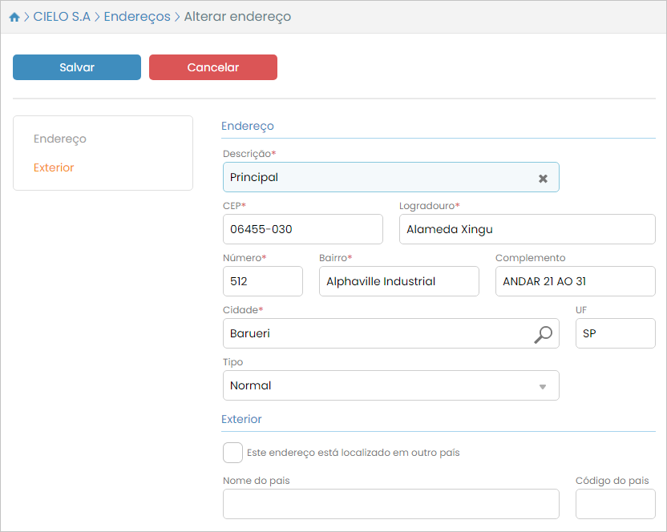The height and width of the screenshot is (532, 667).
Task: Click the Código do país field
Action: tap(615, 504)
